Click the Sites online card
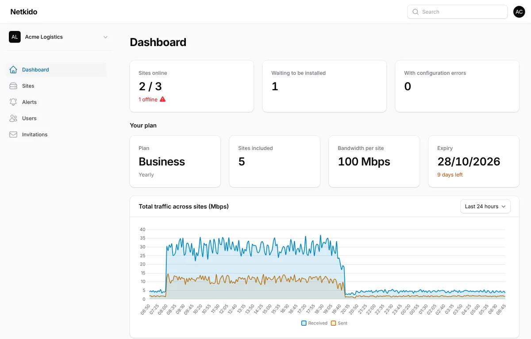 tap(192, 86)
